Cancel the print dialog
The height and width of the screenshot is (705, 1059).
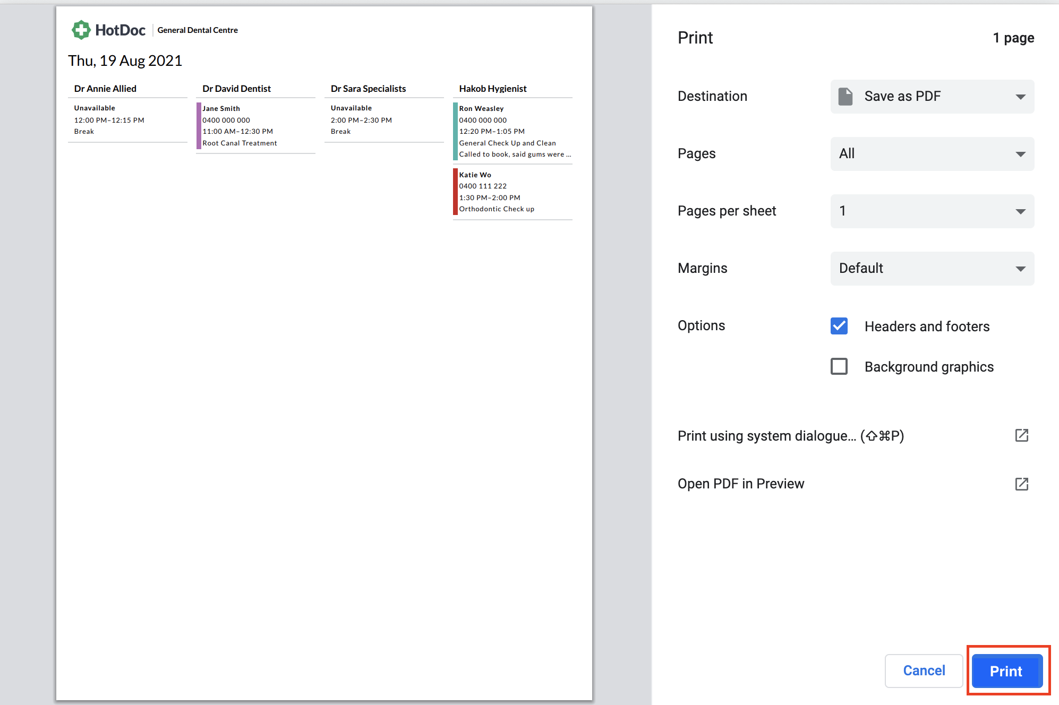pos(924,671)
